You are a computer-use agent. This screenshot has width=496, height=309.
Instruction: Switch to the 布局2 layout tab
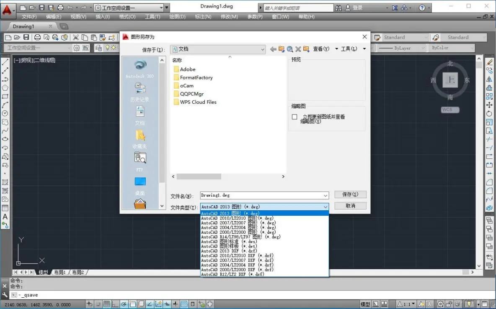(x=78, y=272)
